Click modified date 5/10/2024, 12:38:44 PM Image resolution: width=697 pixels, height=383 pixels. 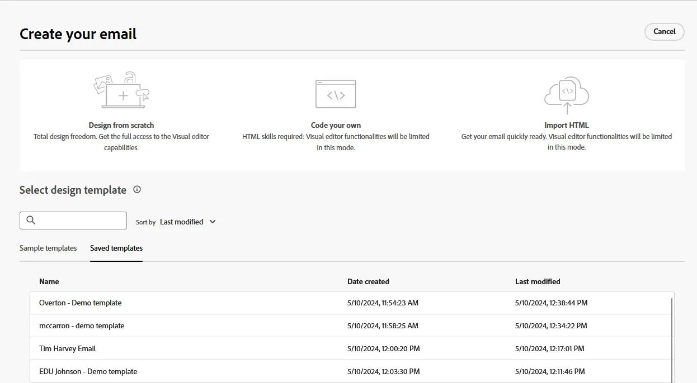(551, 303)
